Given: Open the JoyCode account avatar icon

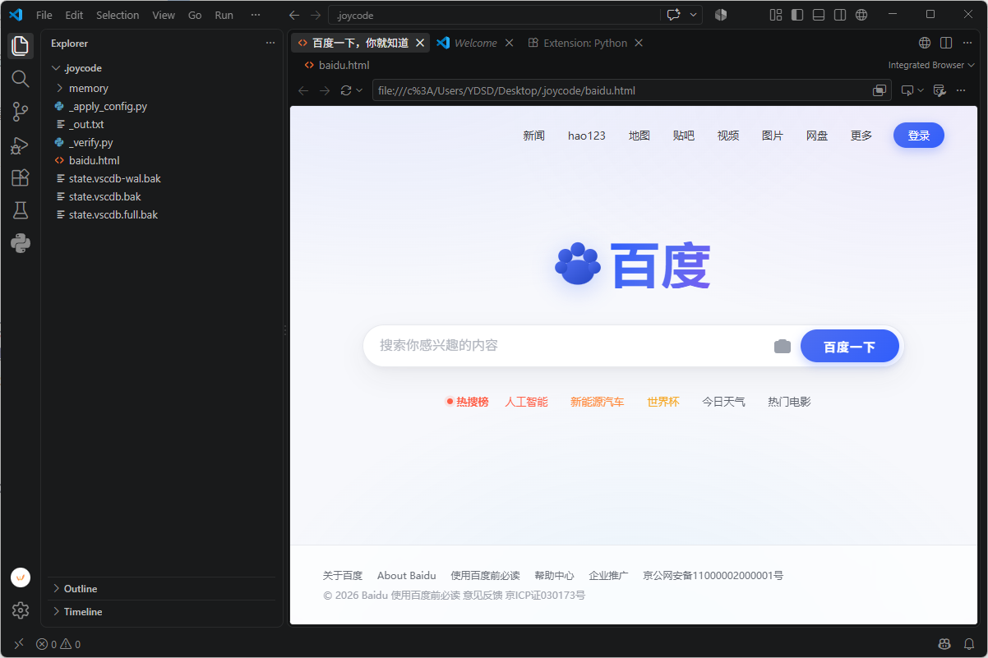Looking at the screenshot, I should (21, 577).
